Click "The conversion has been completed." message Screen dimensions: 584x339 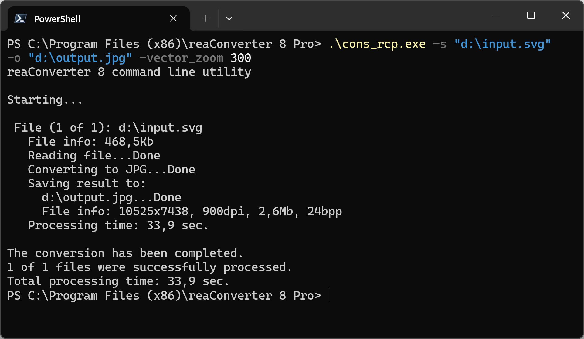coord(125,253)
